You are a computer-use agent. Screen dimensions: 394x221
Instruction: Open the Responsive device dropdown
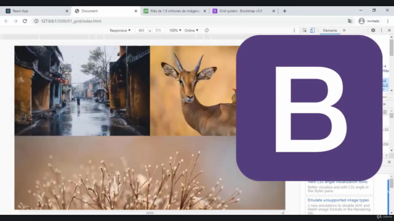click(x=120, y=30)
